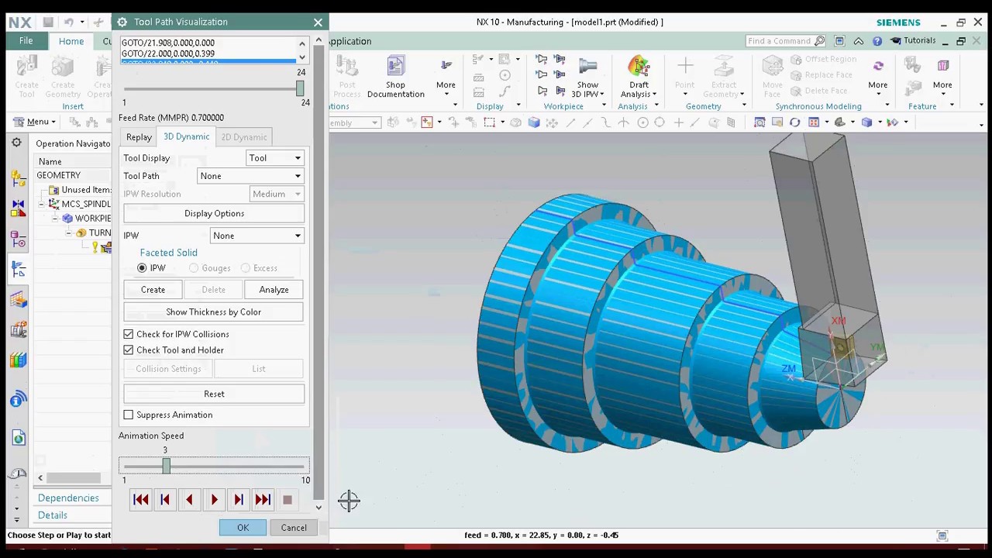Click the Create IPW button
Viewport: 992px width, 558px height.
click(153, 290)
